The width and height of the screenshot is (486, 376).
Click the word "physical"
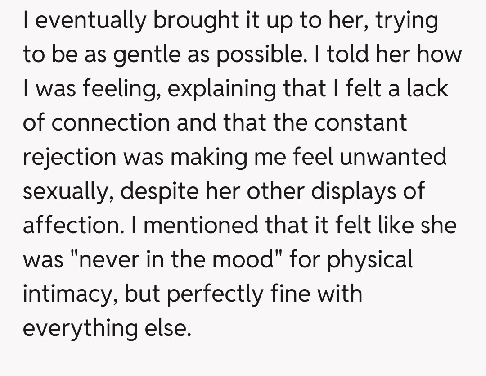370,259
